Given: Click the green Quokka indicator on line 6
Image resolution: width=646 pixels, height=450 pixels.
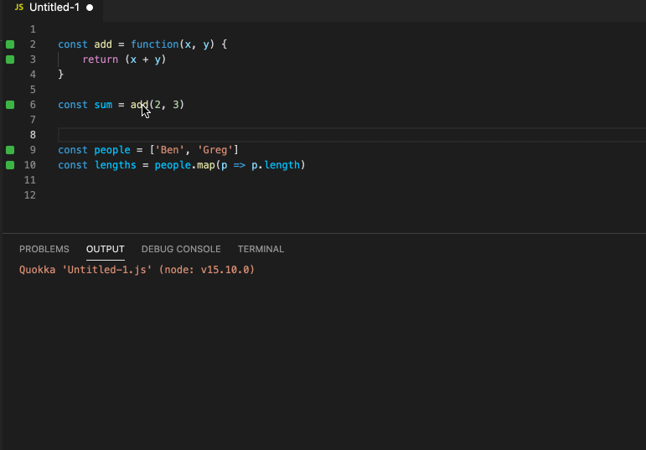Looking at the screenshot, I should tap(10, 105).
